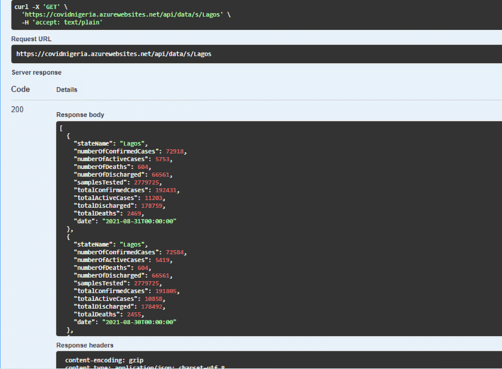The height and width of the screenshot is (369, 502).
Task: Click the Request URL label
Action: [31, 39]
